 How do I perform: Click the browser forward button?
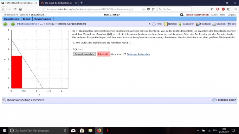tap(9, 9)
